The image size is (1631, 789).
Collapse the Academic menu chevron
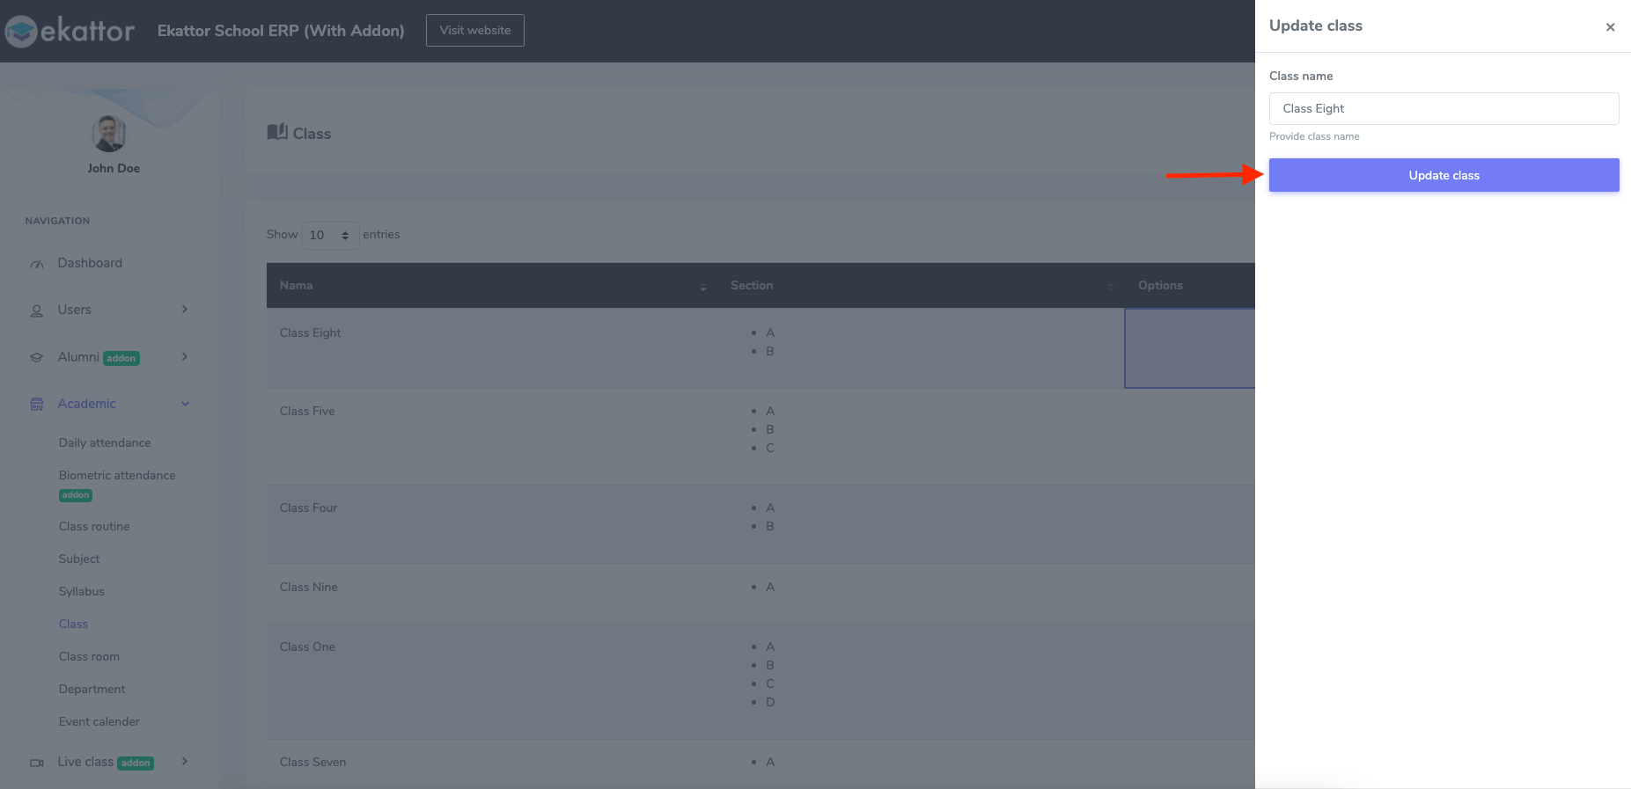185,404
